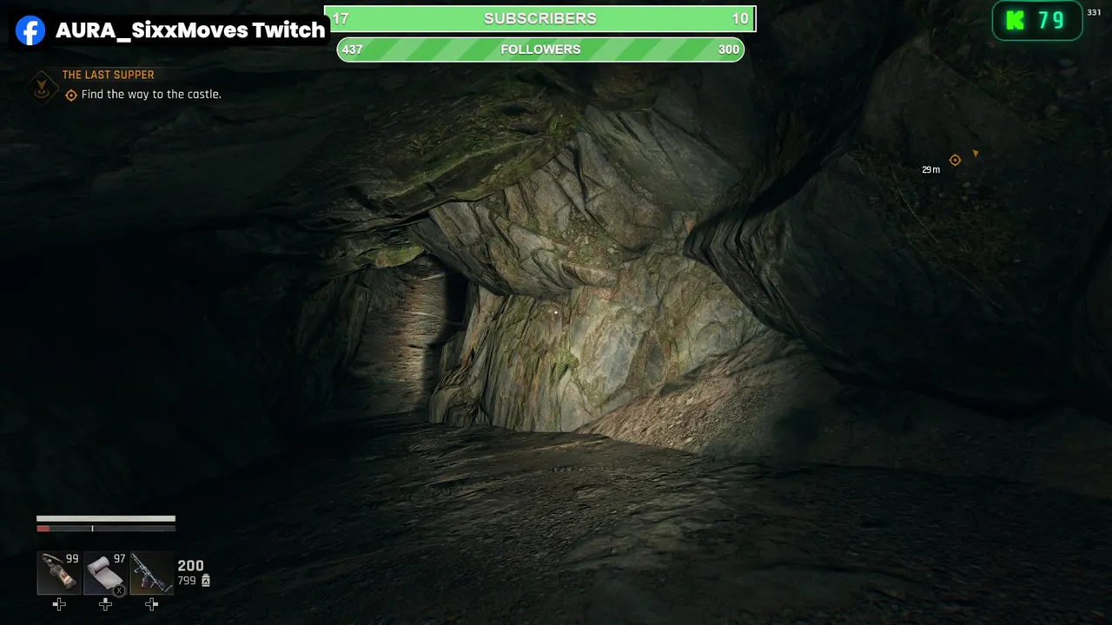This screenshot has height=625, width=1112.
Task: Click the 300 followers goal number
Action: click(x=729, y=49)
